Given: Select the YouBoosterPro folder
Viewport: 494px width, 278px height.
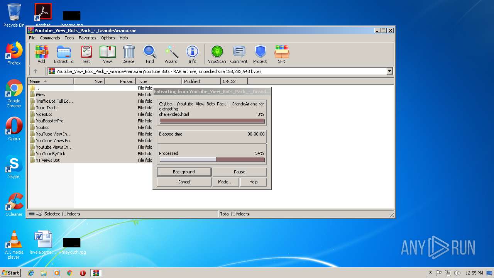Looking at the screenshot, I should pos(49,121).
